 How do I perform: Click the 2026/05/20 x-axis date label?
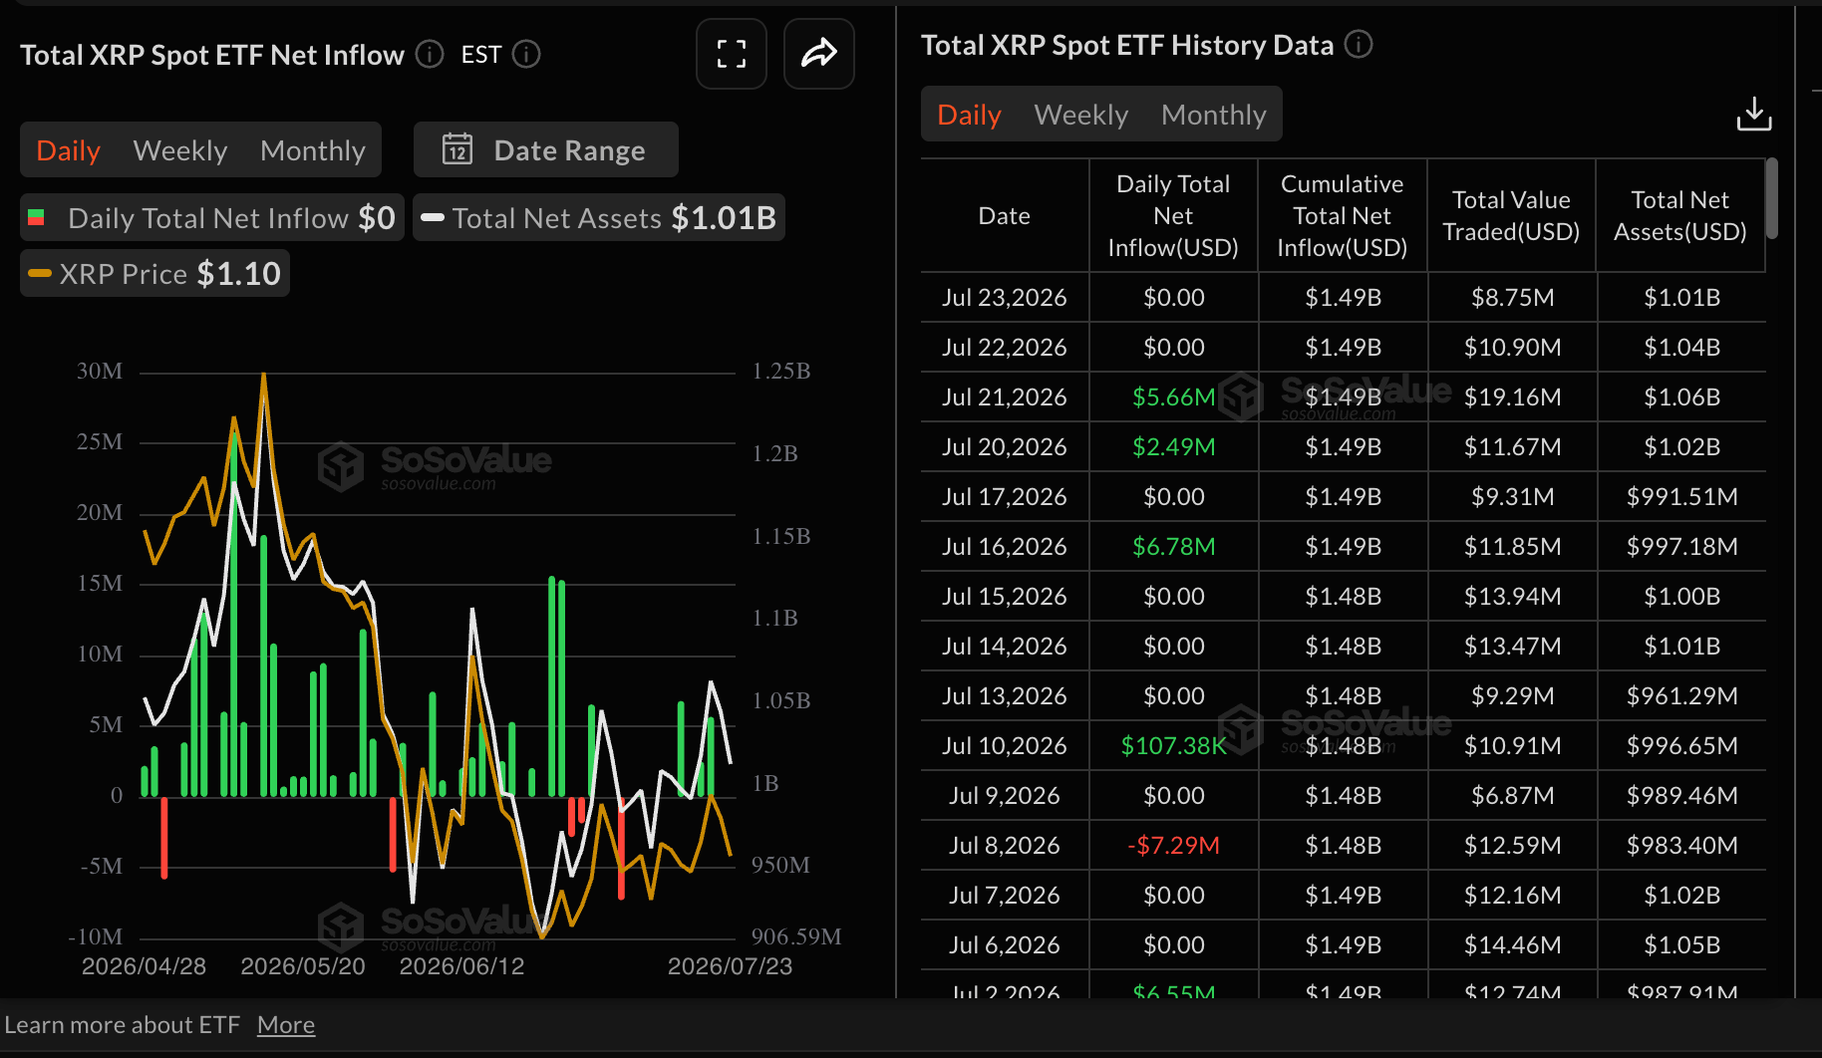[303, 966]
